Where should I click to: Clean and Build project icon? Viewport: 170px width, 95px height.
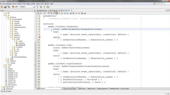pos(41,7)
